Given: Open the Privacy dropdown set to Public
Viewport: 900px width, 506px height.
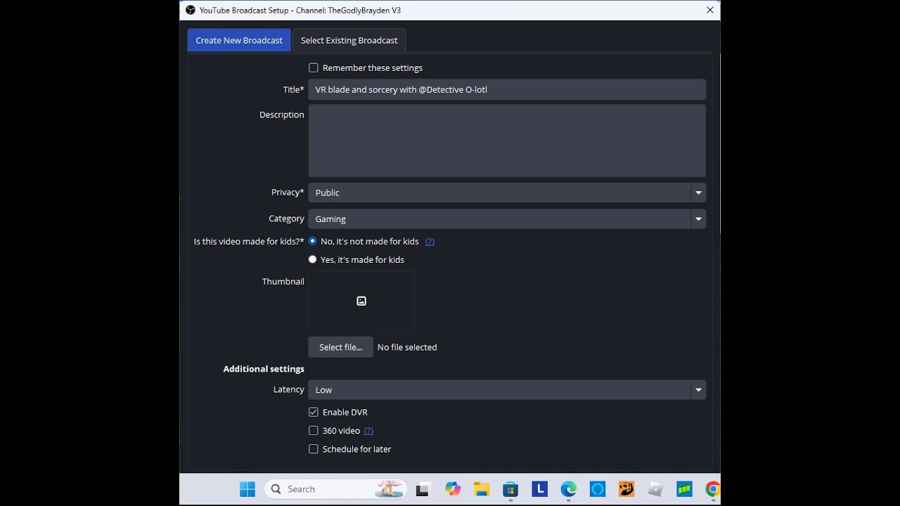Looking at the screenshot, I should click(507, 193).
